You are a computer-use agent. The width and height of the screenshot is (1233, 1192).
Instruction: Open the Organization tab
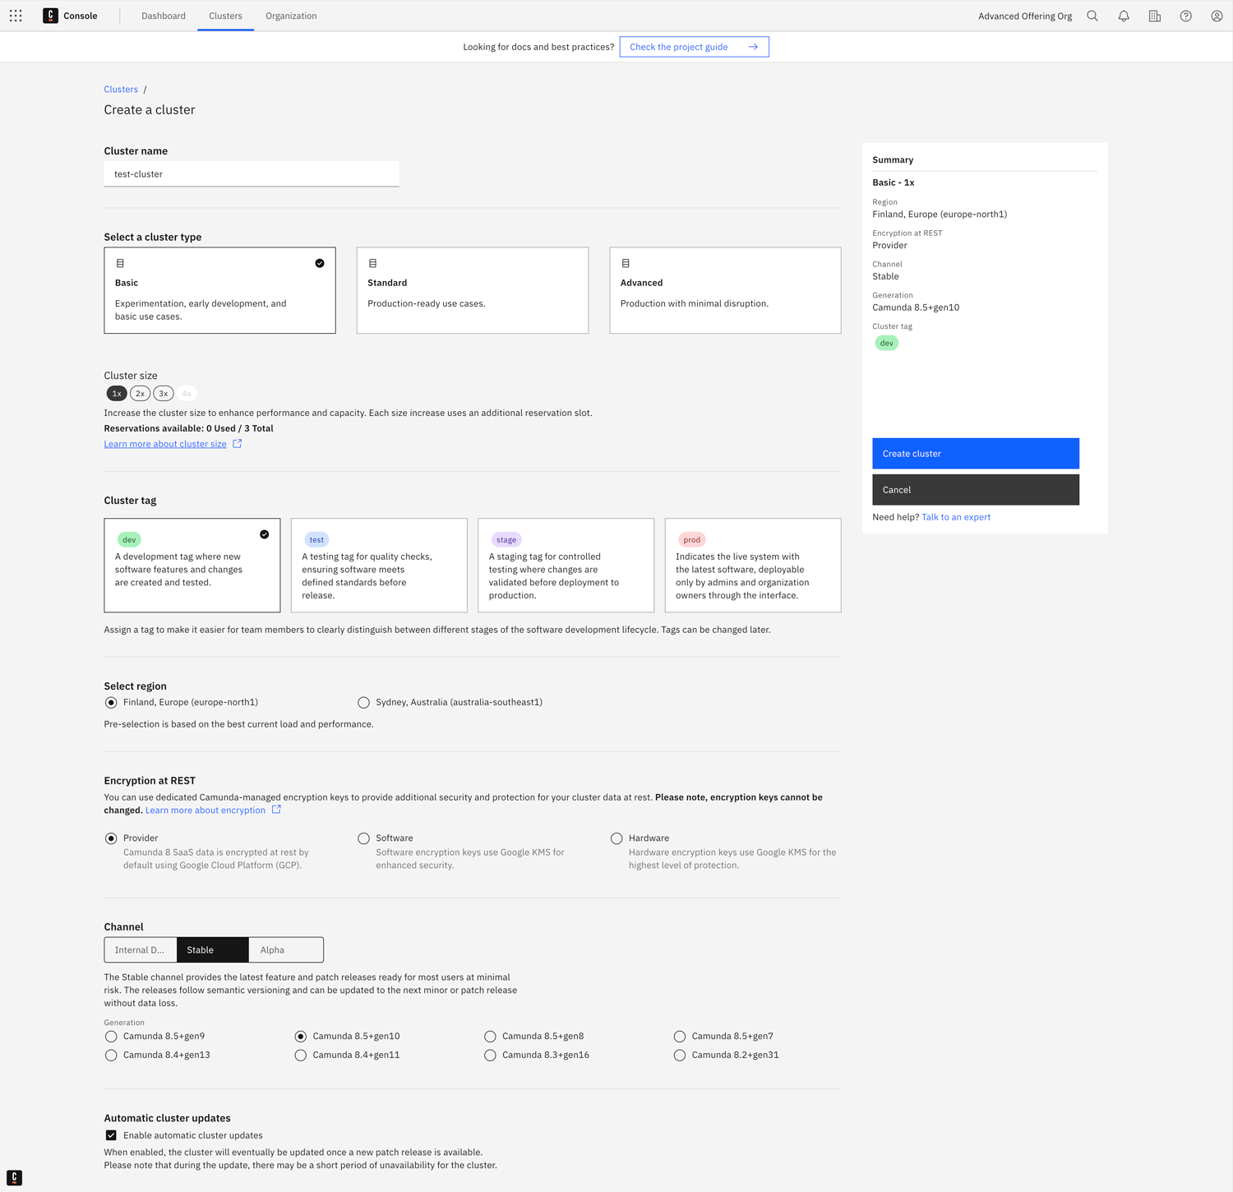291,16
